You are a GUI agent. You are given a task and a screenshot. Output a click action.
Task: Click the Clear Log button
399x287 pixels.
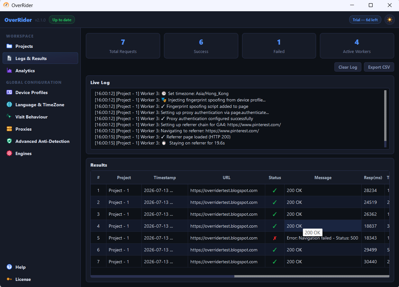point(348,67)
